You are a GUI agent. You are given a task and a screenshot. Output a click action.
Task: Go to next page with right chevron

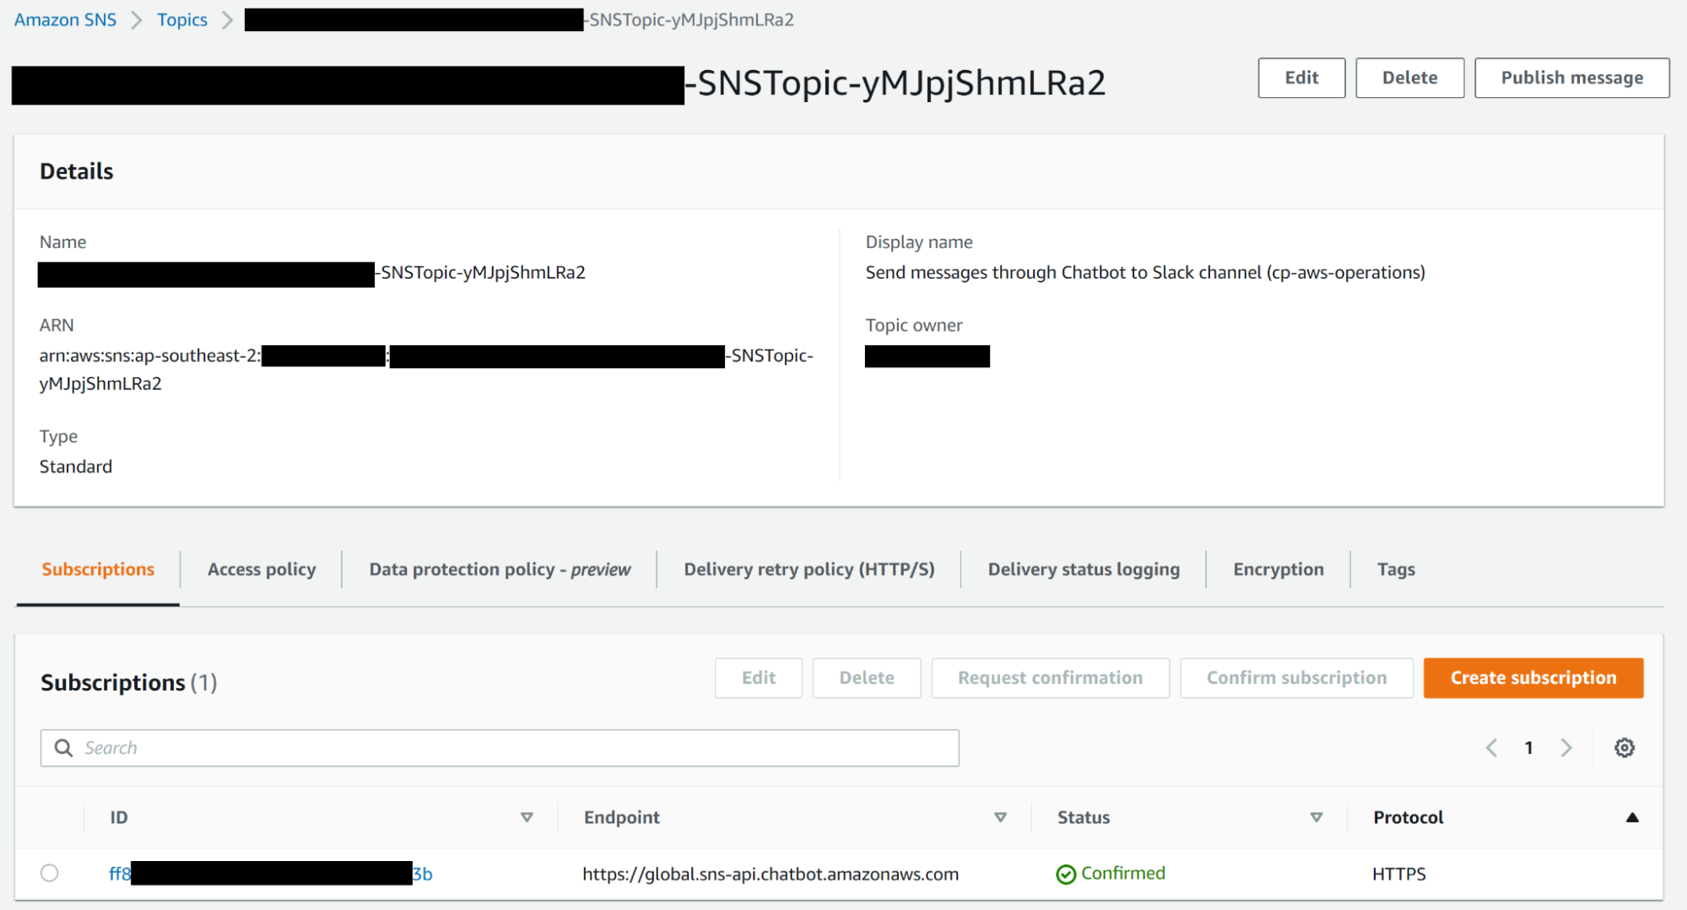click(1566, 747)
